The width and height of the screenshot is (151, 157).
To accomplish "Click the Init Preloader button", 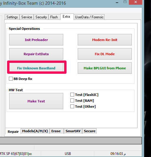I will click(36, 40).
